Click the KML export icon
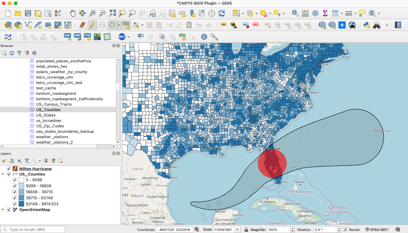The height and width of the screenshot is (233, 408). point(67,37)
